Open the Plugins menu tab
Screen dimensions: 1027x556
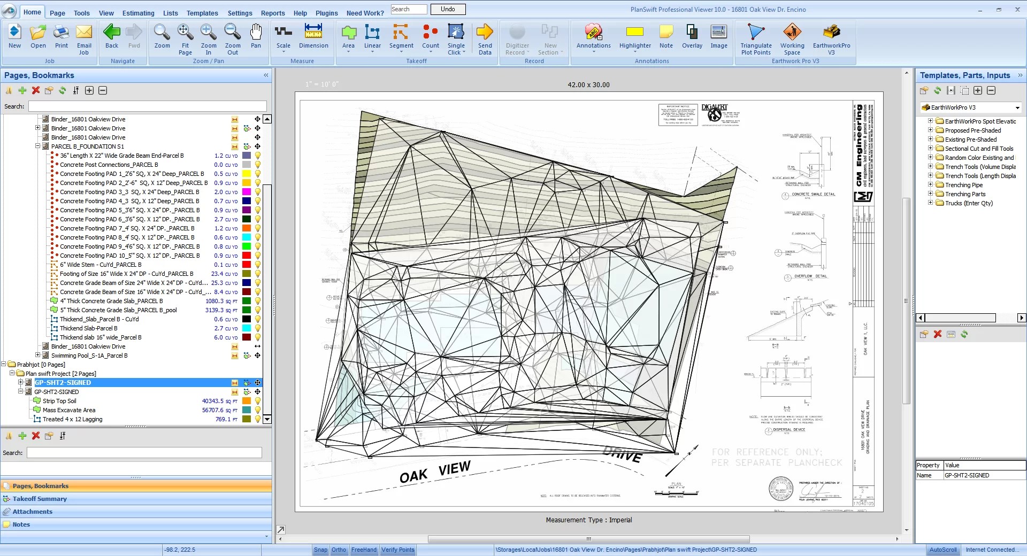[326, 13]
